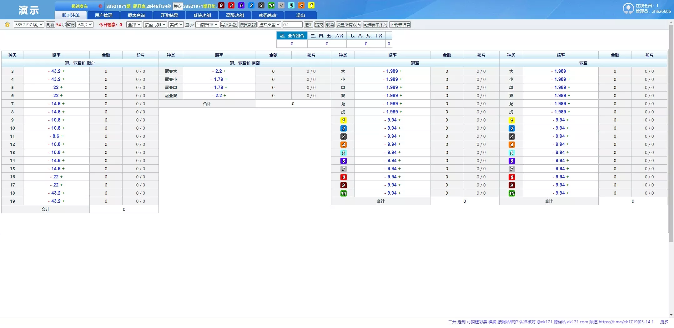Open the 用户管理 menu tab
The width and height of the screenshot is (674, 328).
pyautogui.click(x=103, y=15)
